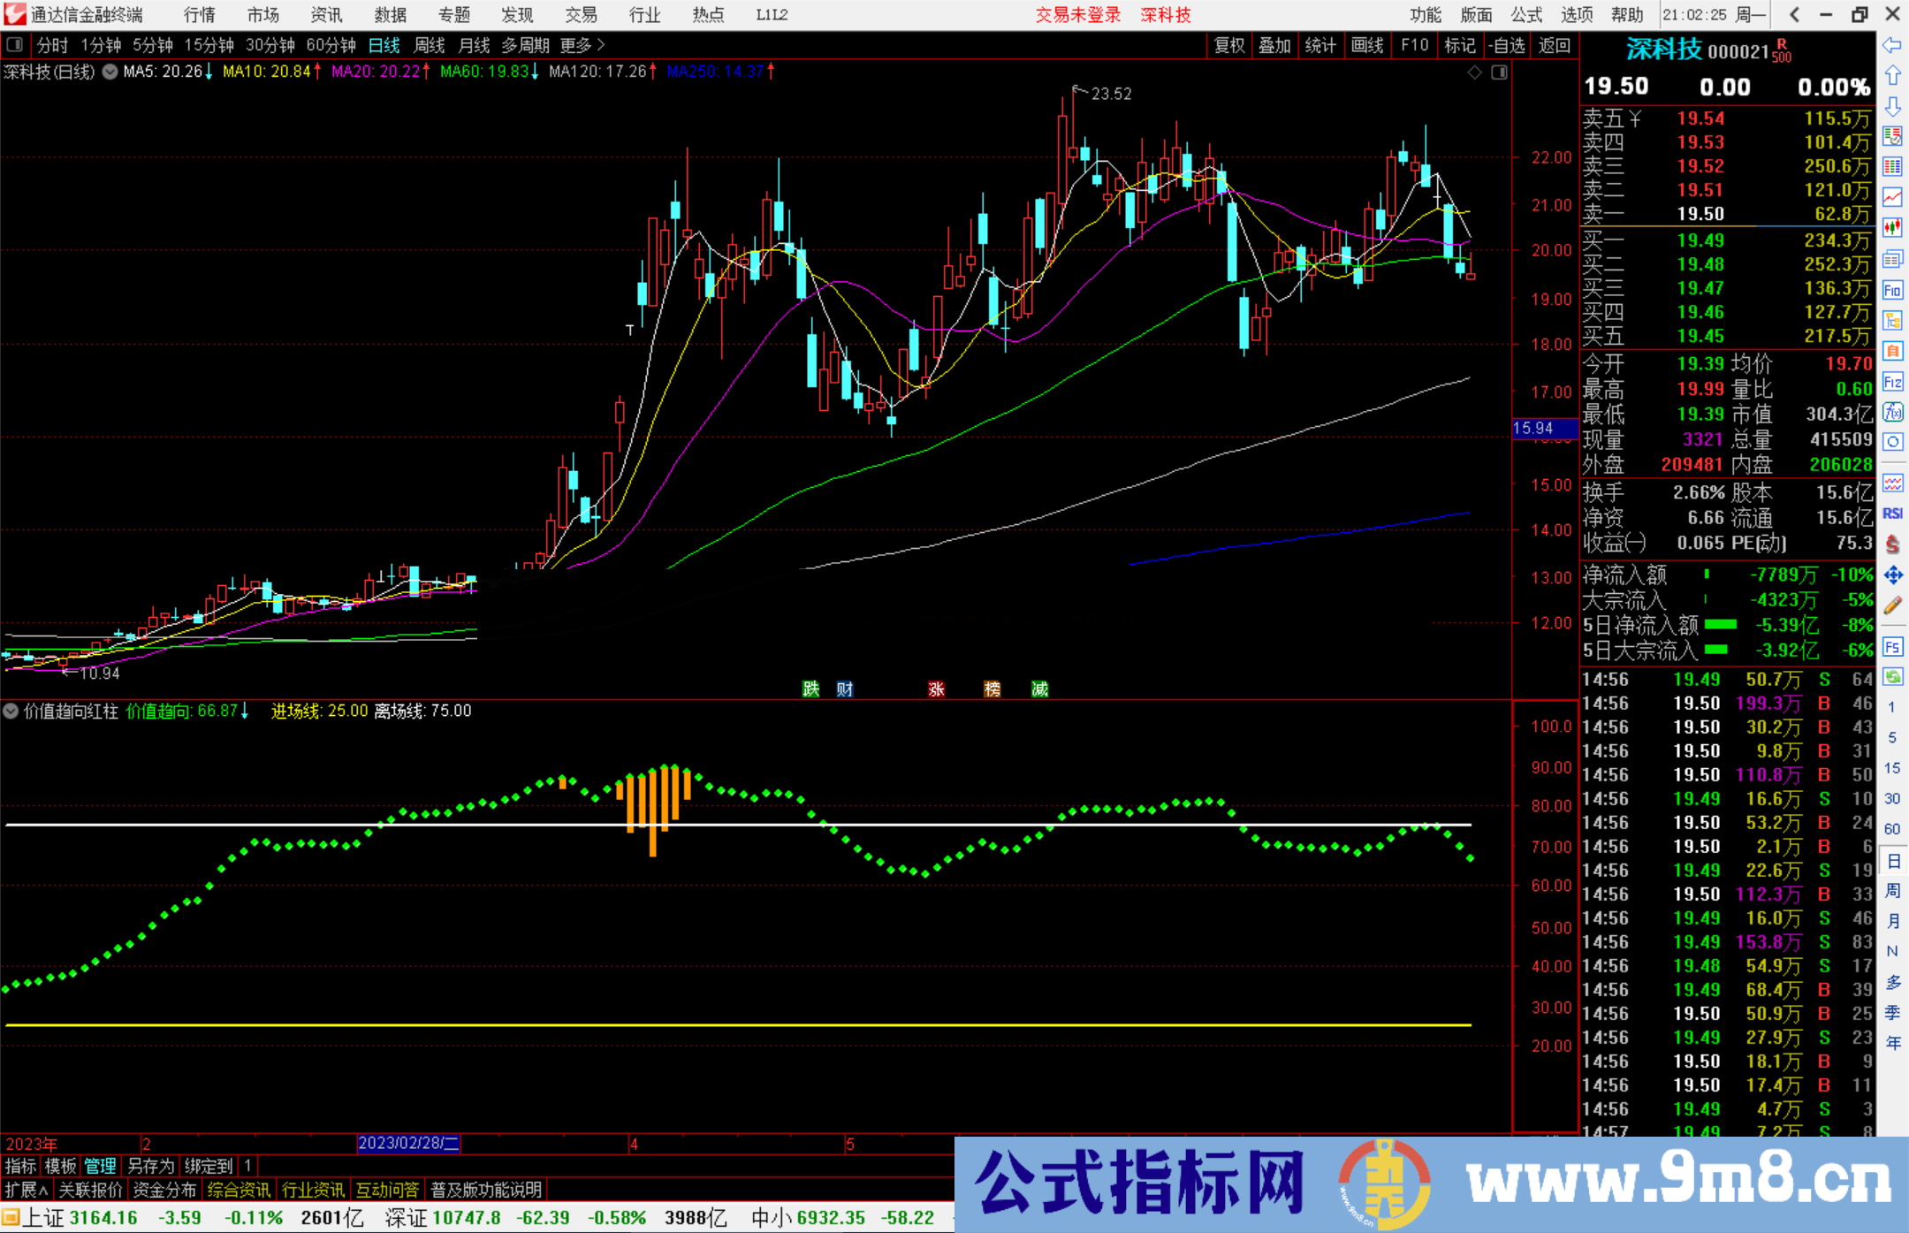Click the panel toggle icon beside the diamond
1909x1233 pixels.
pos(1499,72)
